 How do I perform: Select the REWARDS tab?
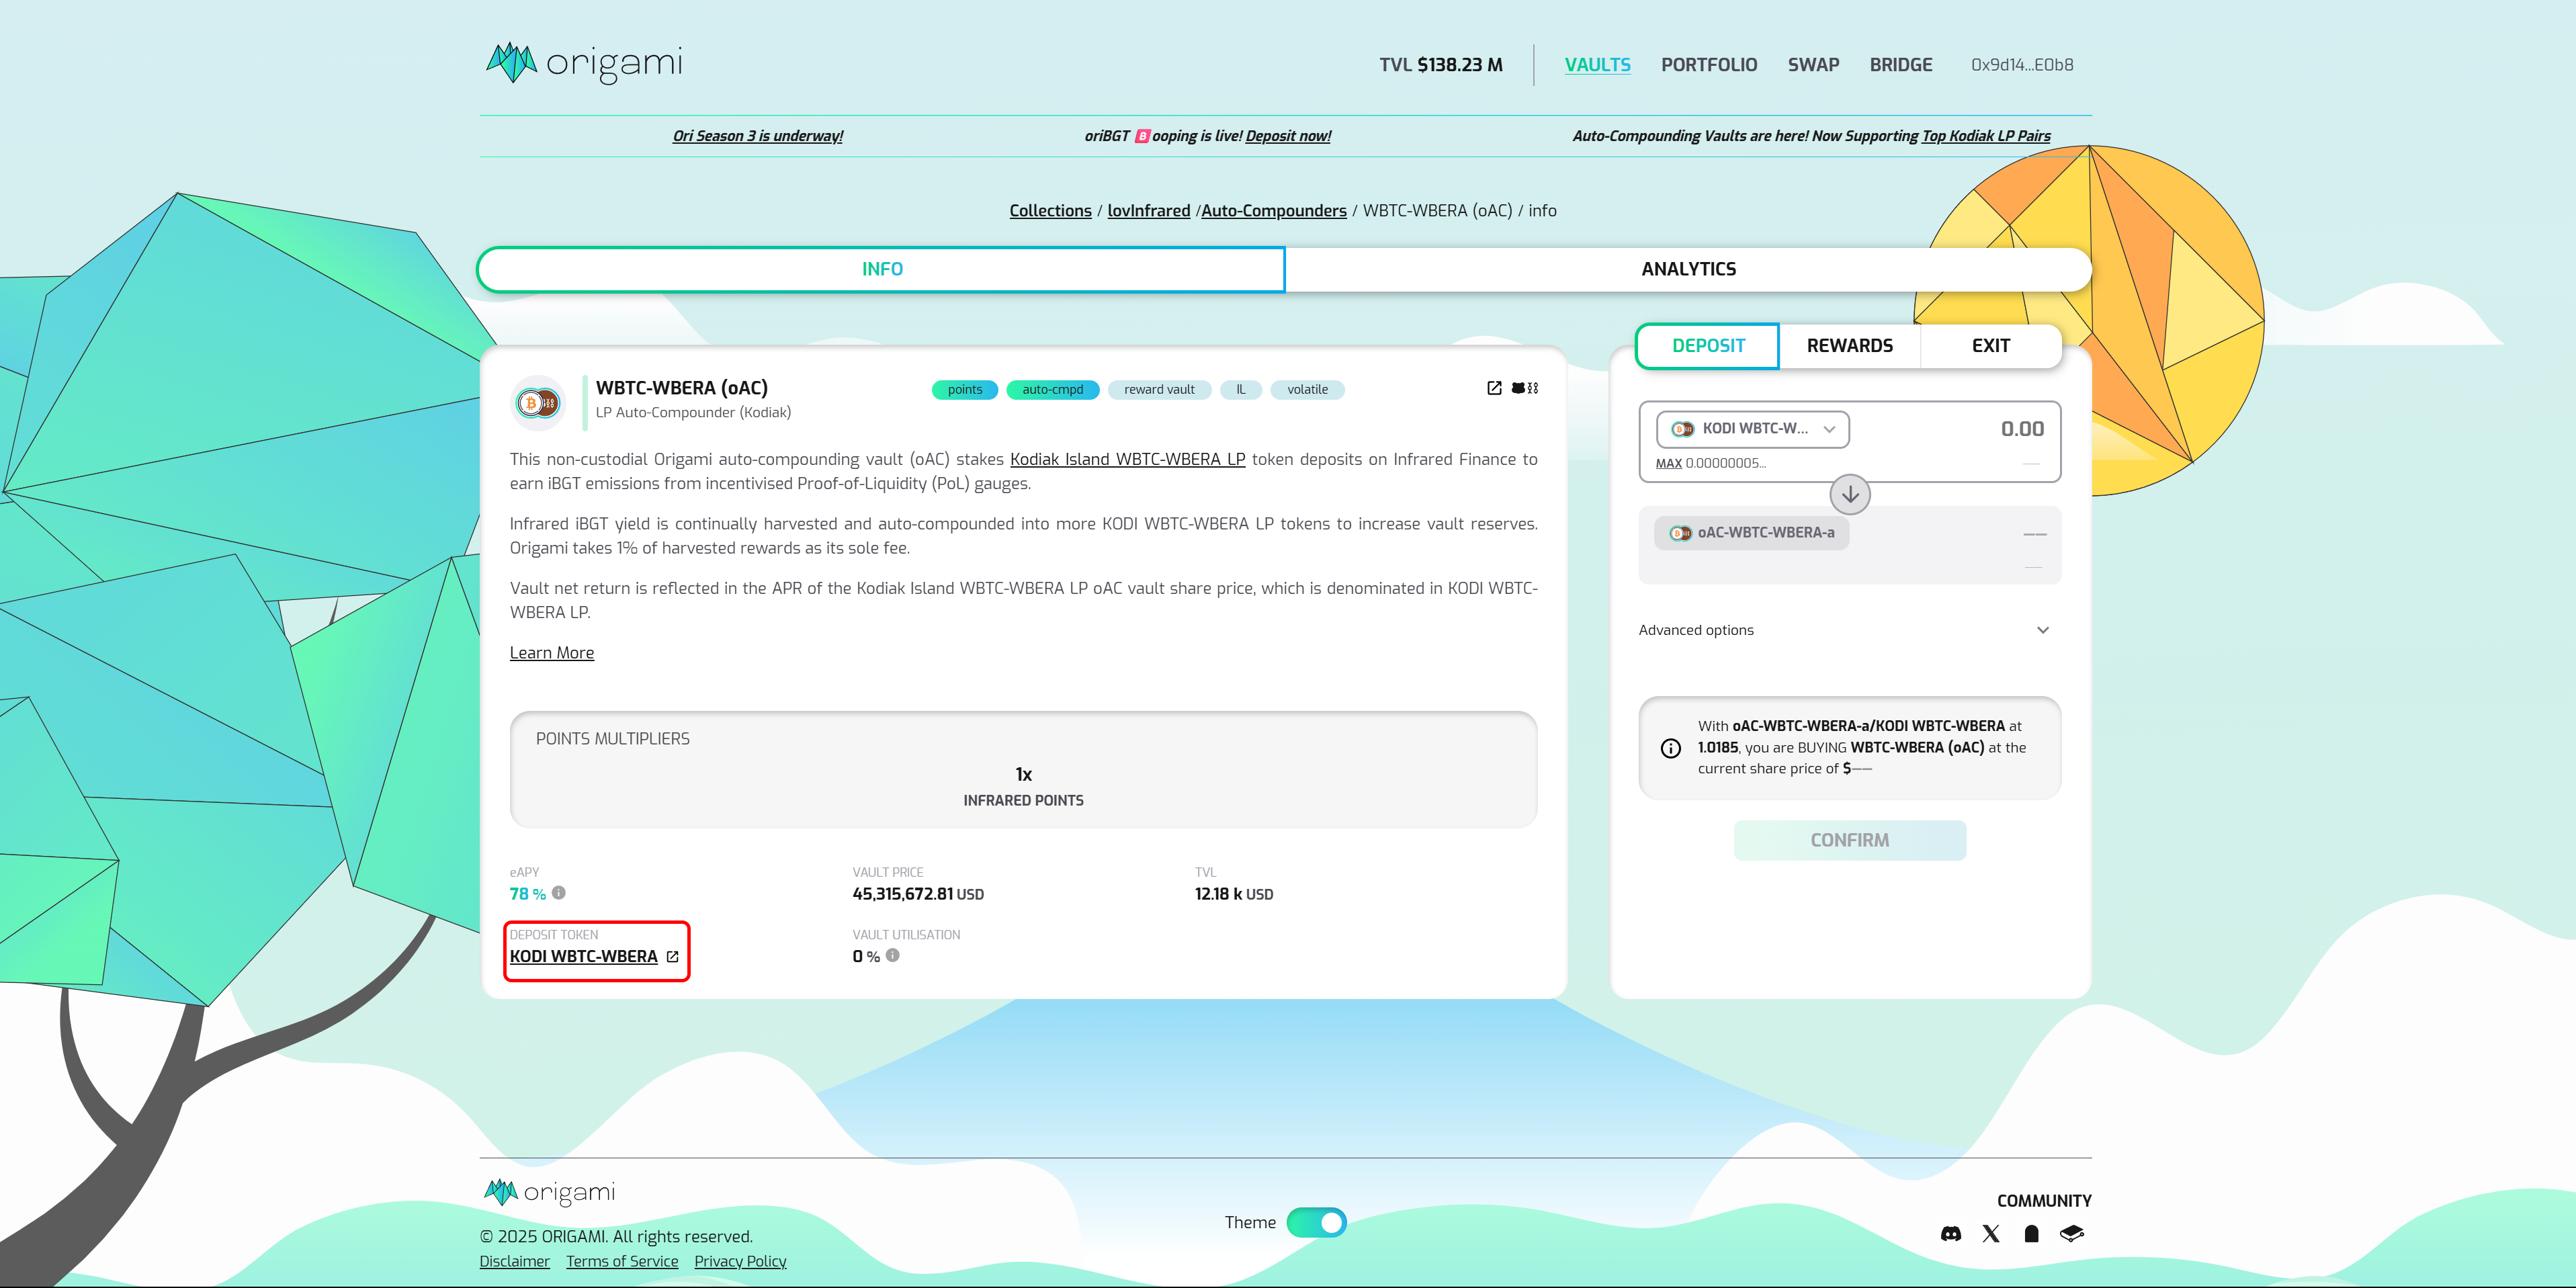tap(1849, 346)
